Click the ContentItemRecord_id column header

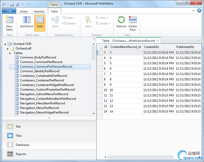click(x=125, y=47)
